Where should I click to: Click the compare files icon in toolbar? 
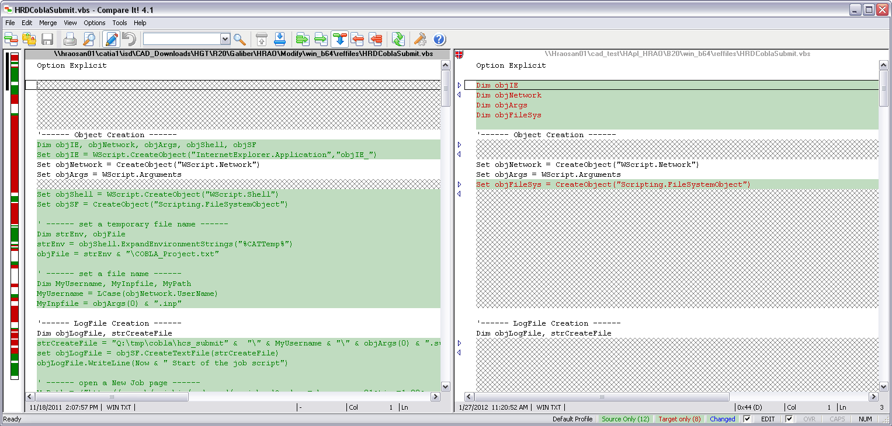click(11, 39)
